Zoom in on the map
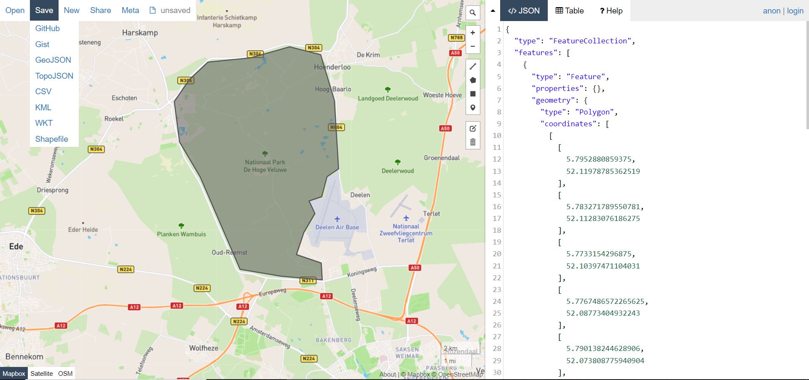This screenshot has width=809, height=380. click(x=473, y=33)
